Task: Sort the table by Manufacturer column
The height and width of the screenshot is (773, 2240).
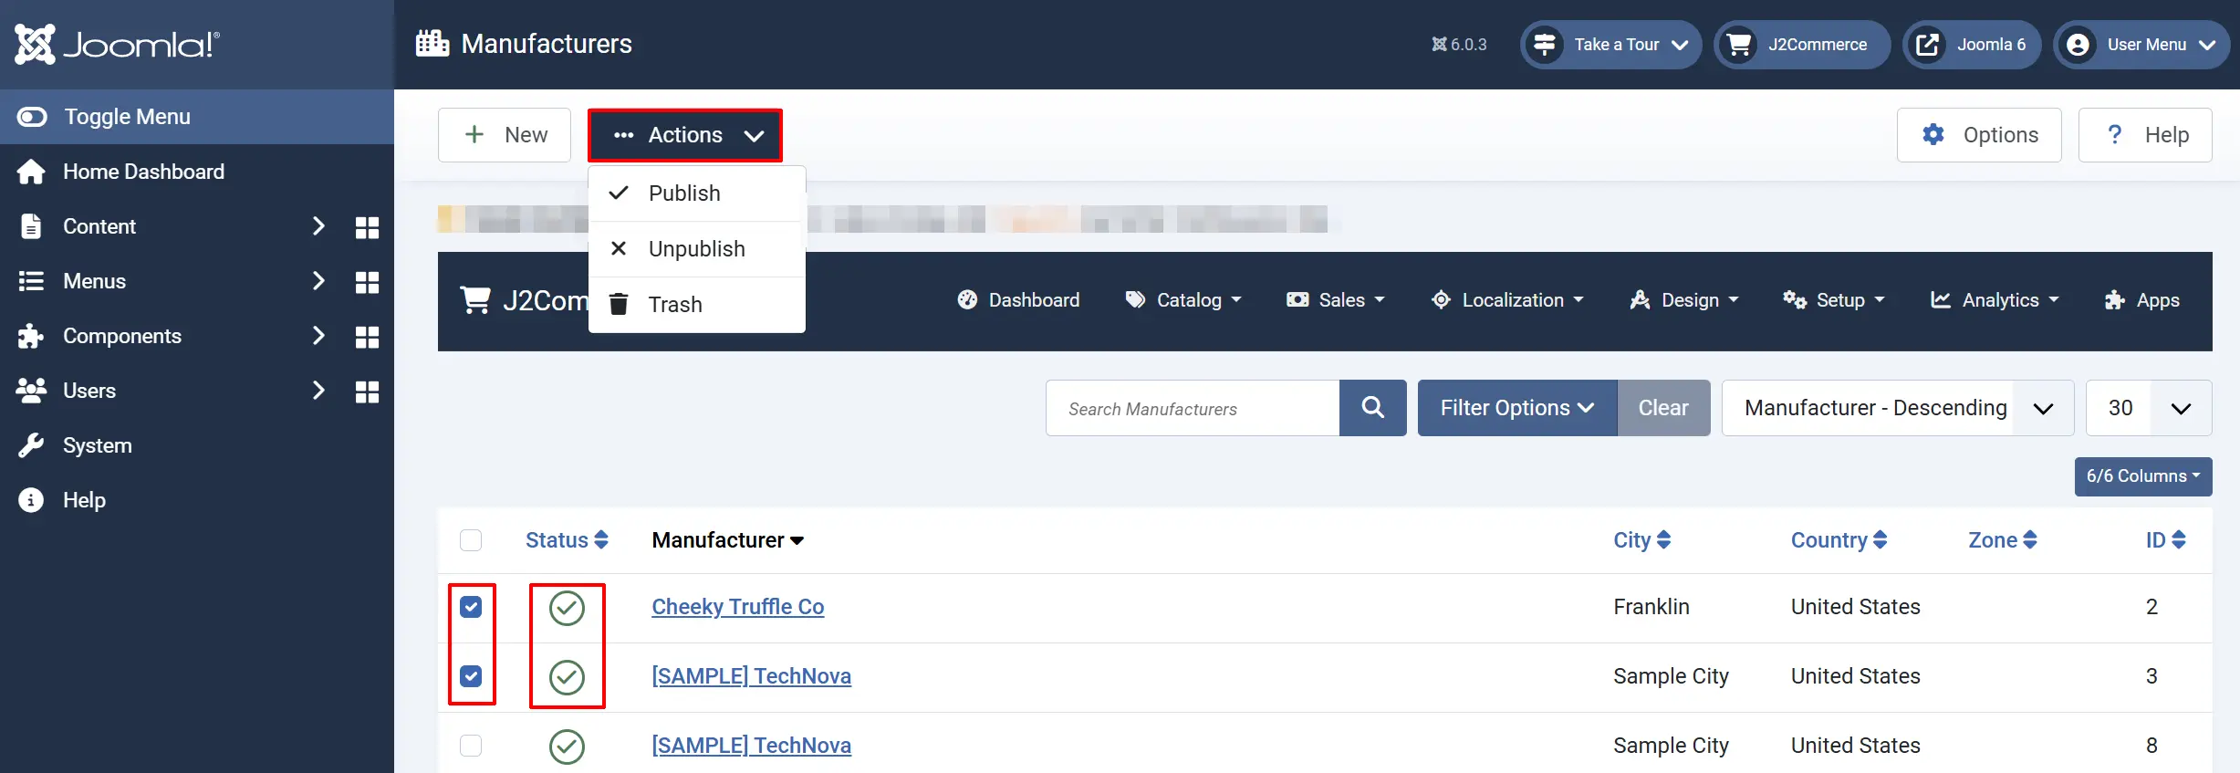Action: pyautogui.click(x=727, y=540)
